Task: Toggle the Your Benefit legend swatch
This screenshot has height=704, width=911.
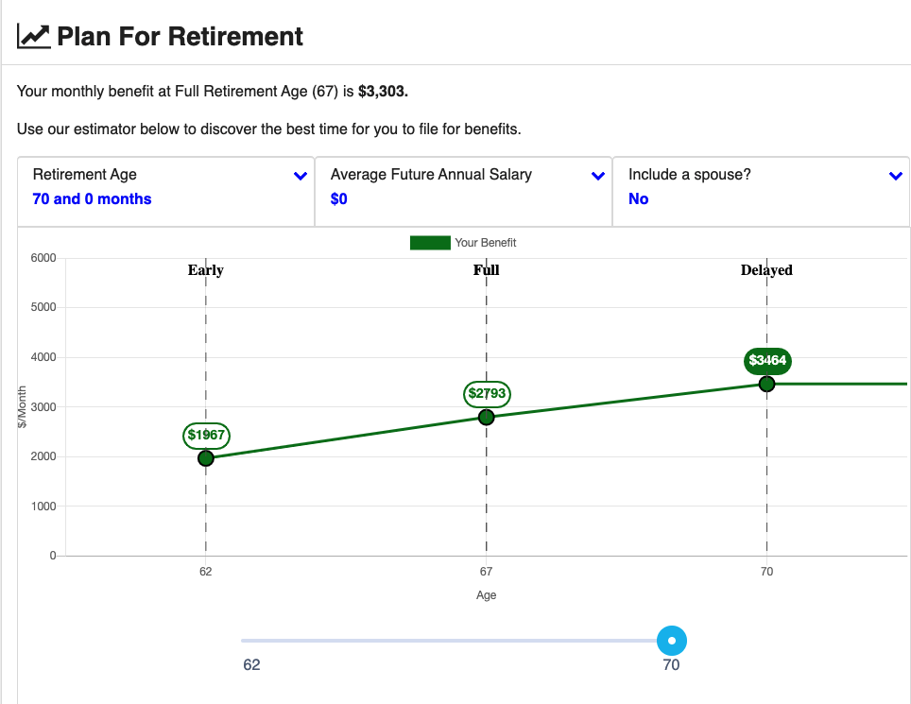Action: click(430, 243)
